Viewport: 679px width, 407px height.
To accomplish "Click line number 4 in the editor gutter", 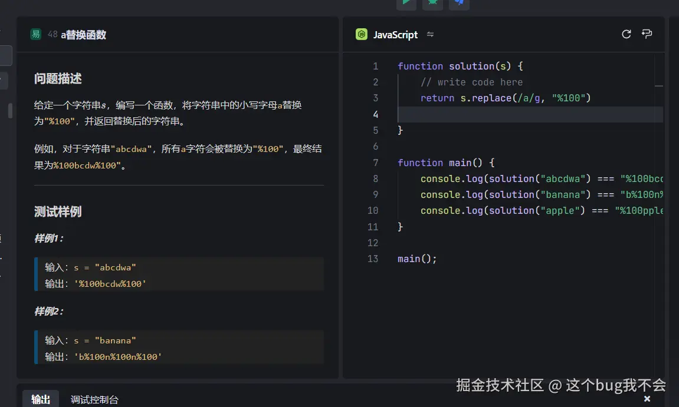I will [376, 114].
